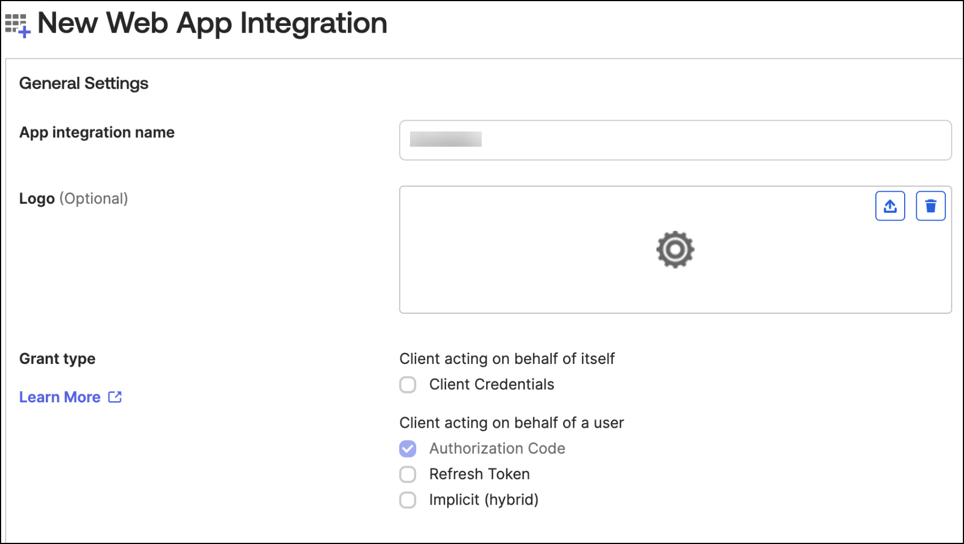
Task: Click the blurred text in the name field
Action: (x=446, y=139)
